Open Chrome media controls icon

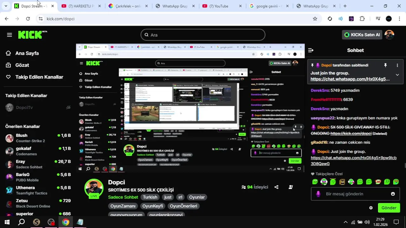[378, 19]
